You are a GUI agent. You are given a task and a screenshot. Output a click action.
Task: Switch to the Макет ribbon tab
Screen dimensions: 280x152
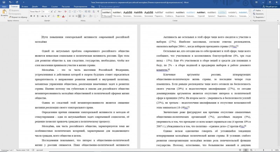44,7
